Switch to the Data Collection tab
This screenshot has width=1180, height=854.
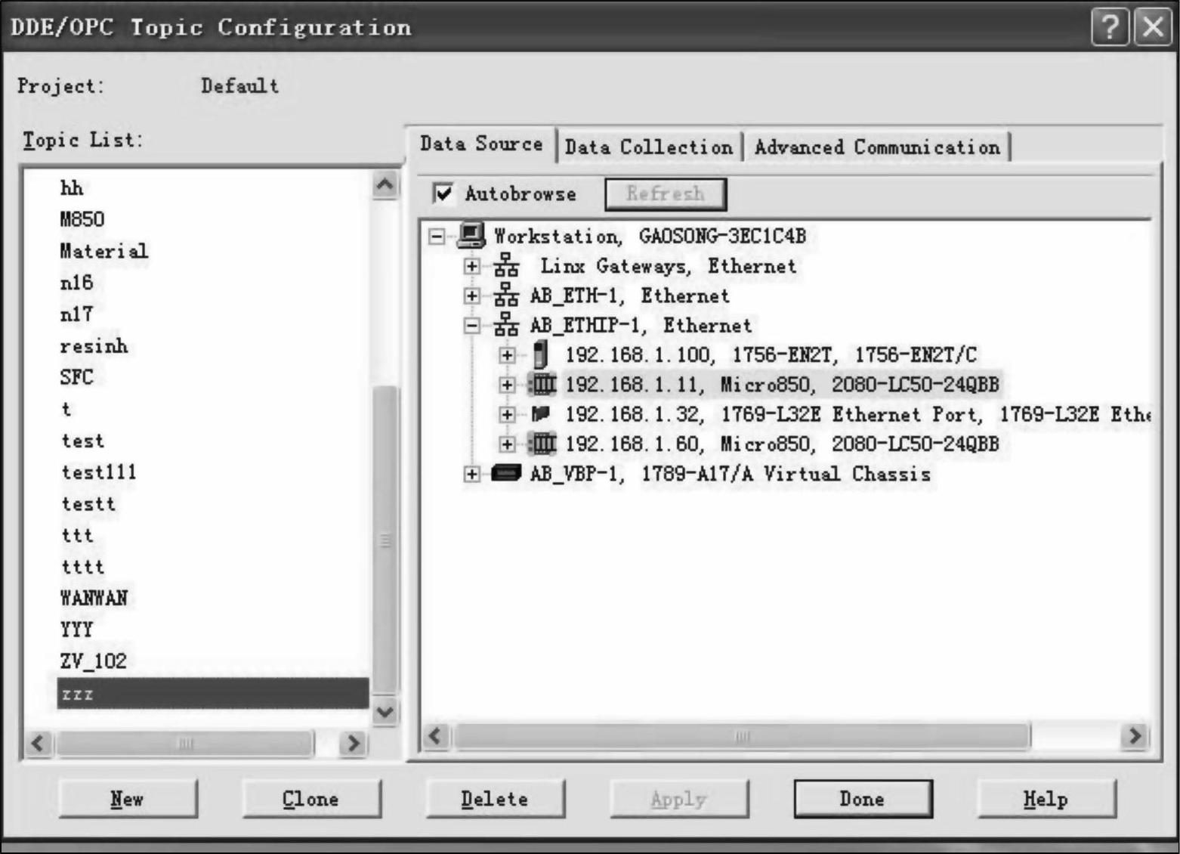coord(648,147)
